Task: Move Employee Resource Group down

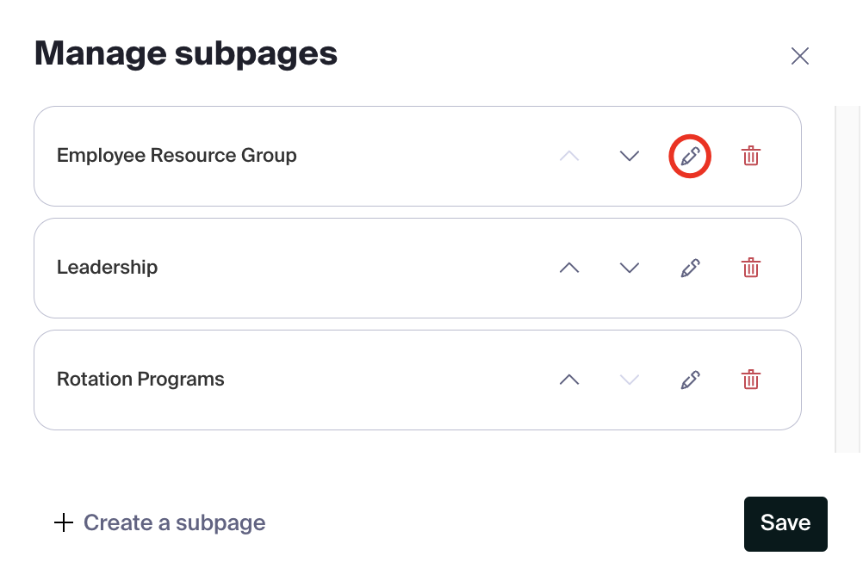Action: tap(630, 157)
